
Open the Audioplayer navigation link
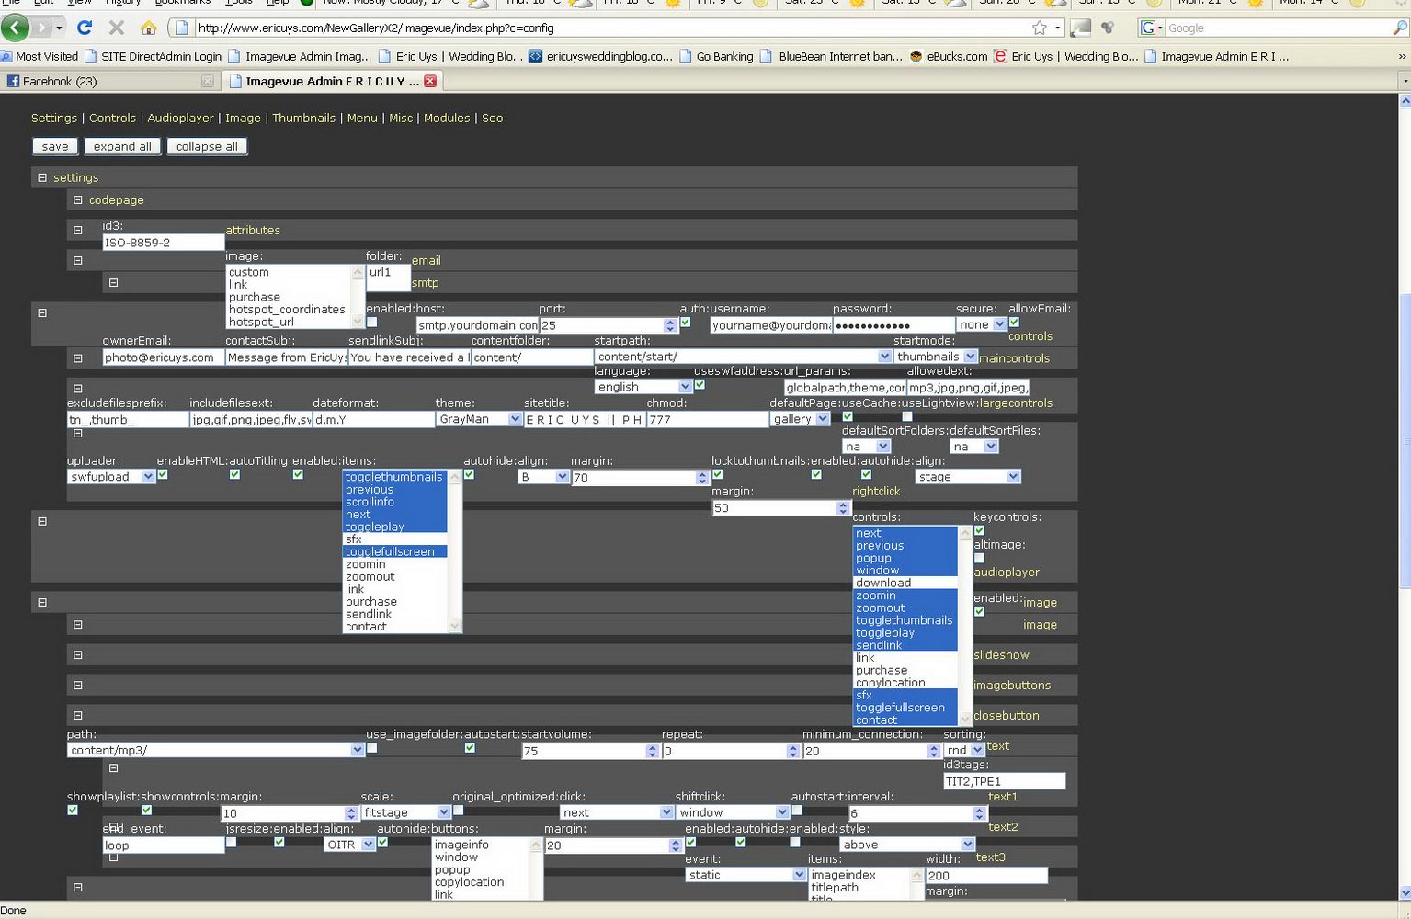tap(180, 118)
